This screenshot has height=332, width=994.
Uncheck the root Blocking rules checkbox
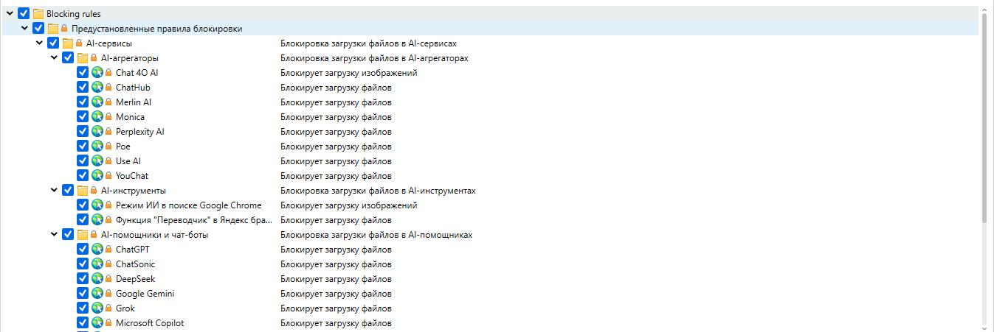coord(24,14)
